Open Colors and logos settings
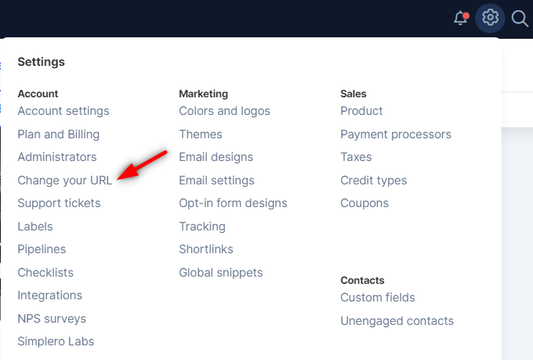533x360 pixels. point(224,111)
